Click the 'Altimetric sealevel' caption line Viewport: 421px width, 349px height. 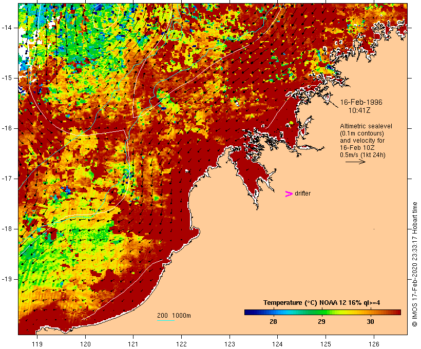pos(366,126)
